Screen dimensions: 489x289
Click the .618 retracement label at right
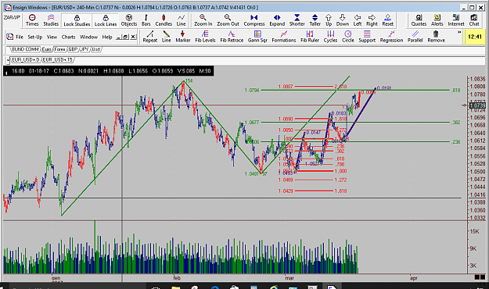[455, 91]
